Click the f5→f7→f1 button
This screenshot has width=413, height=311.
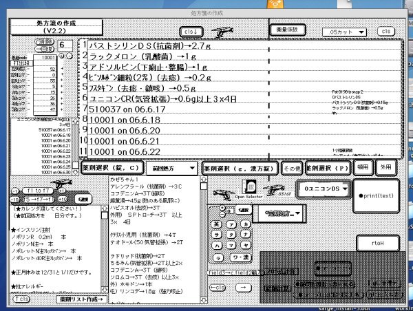39,200
